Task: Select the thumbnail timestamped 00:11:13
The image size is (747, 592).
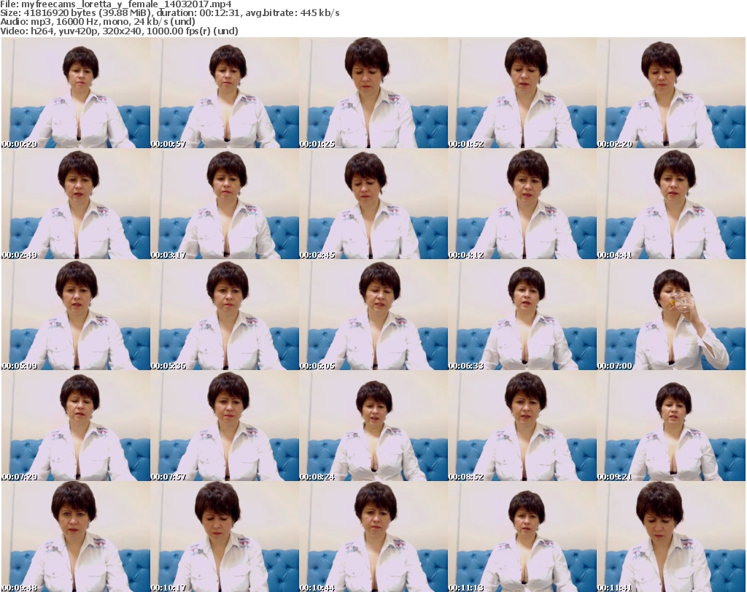Action: 522,537
